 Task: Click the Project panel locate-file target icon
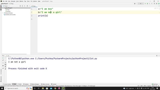pyautogui.click(x=20, y=6)
